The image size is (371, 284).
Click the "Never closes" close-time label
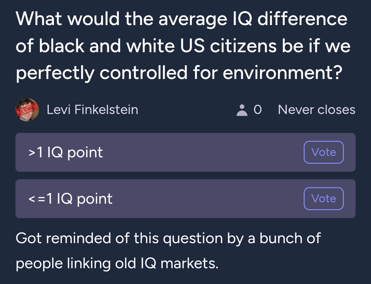point(317,110)
